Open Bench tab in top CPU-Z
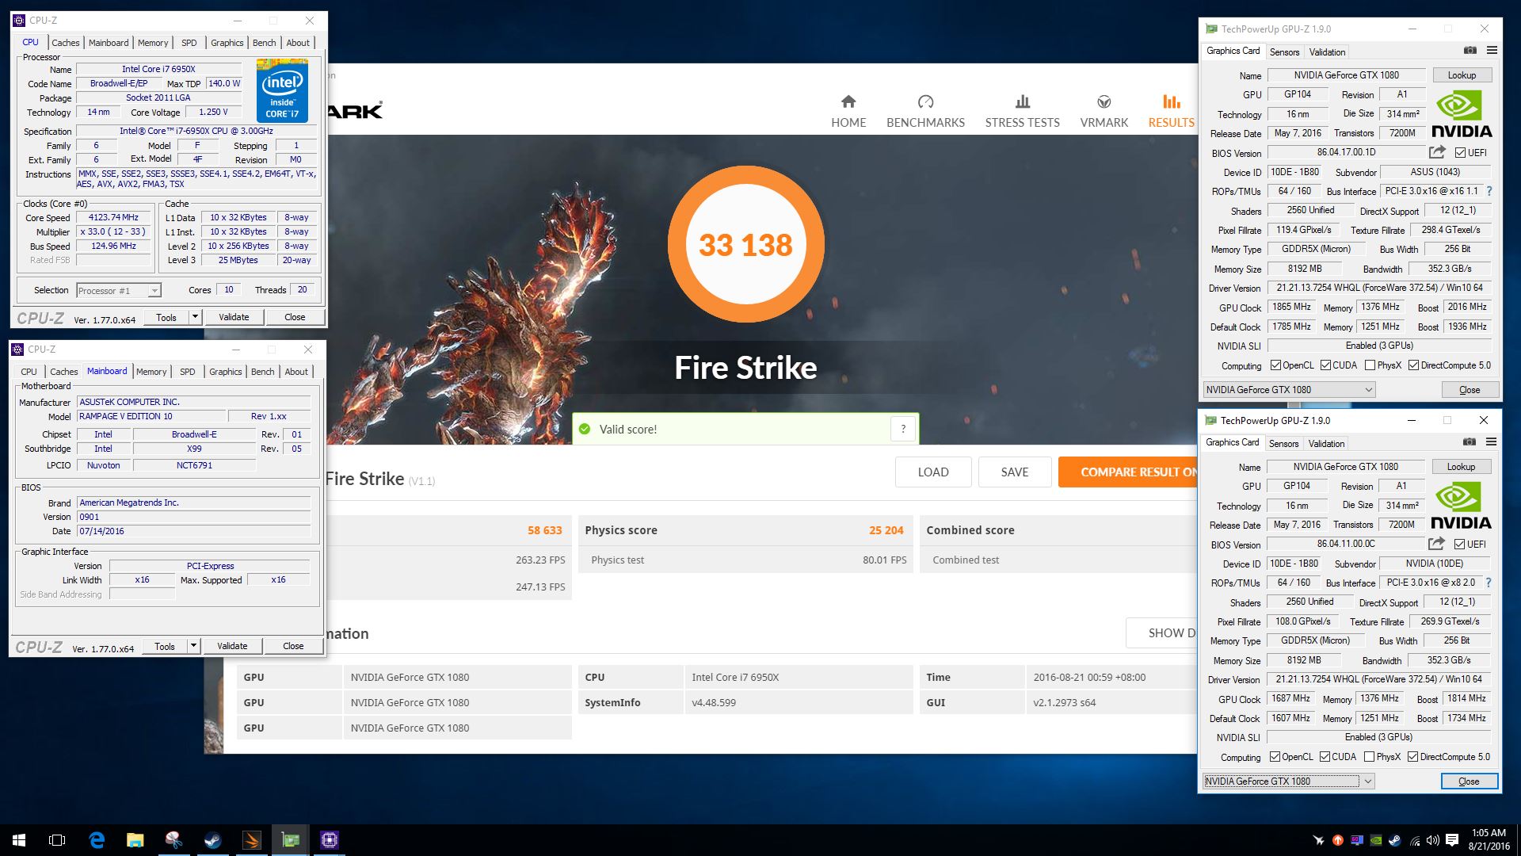Image resolution: width=1521 pixels, height=856 pixels. [265, 43]
